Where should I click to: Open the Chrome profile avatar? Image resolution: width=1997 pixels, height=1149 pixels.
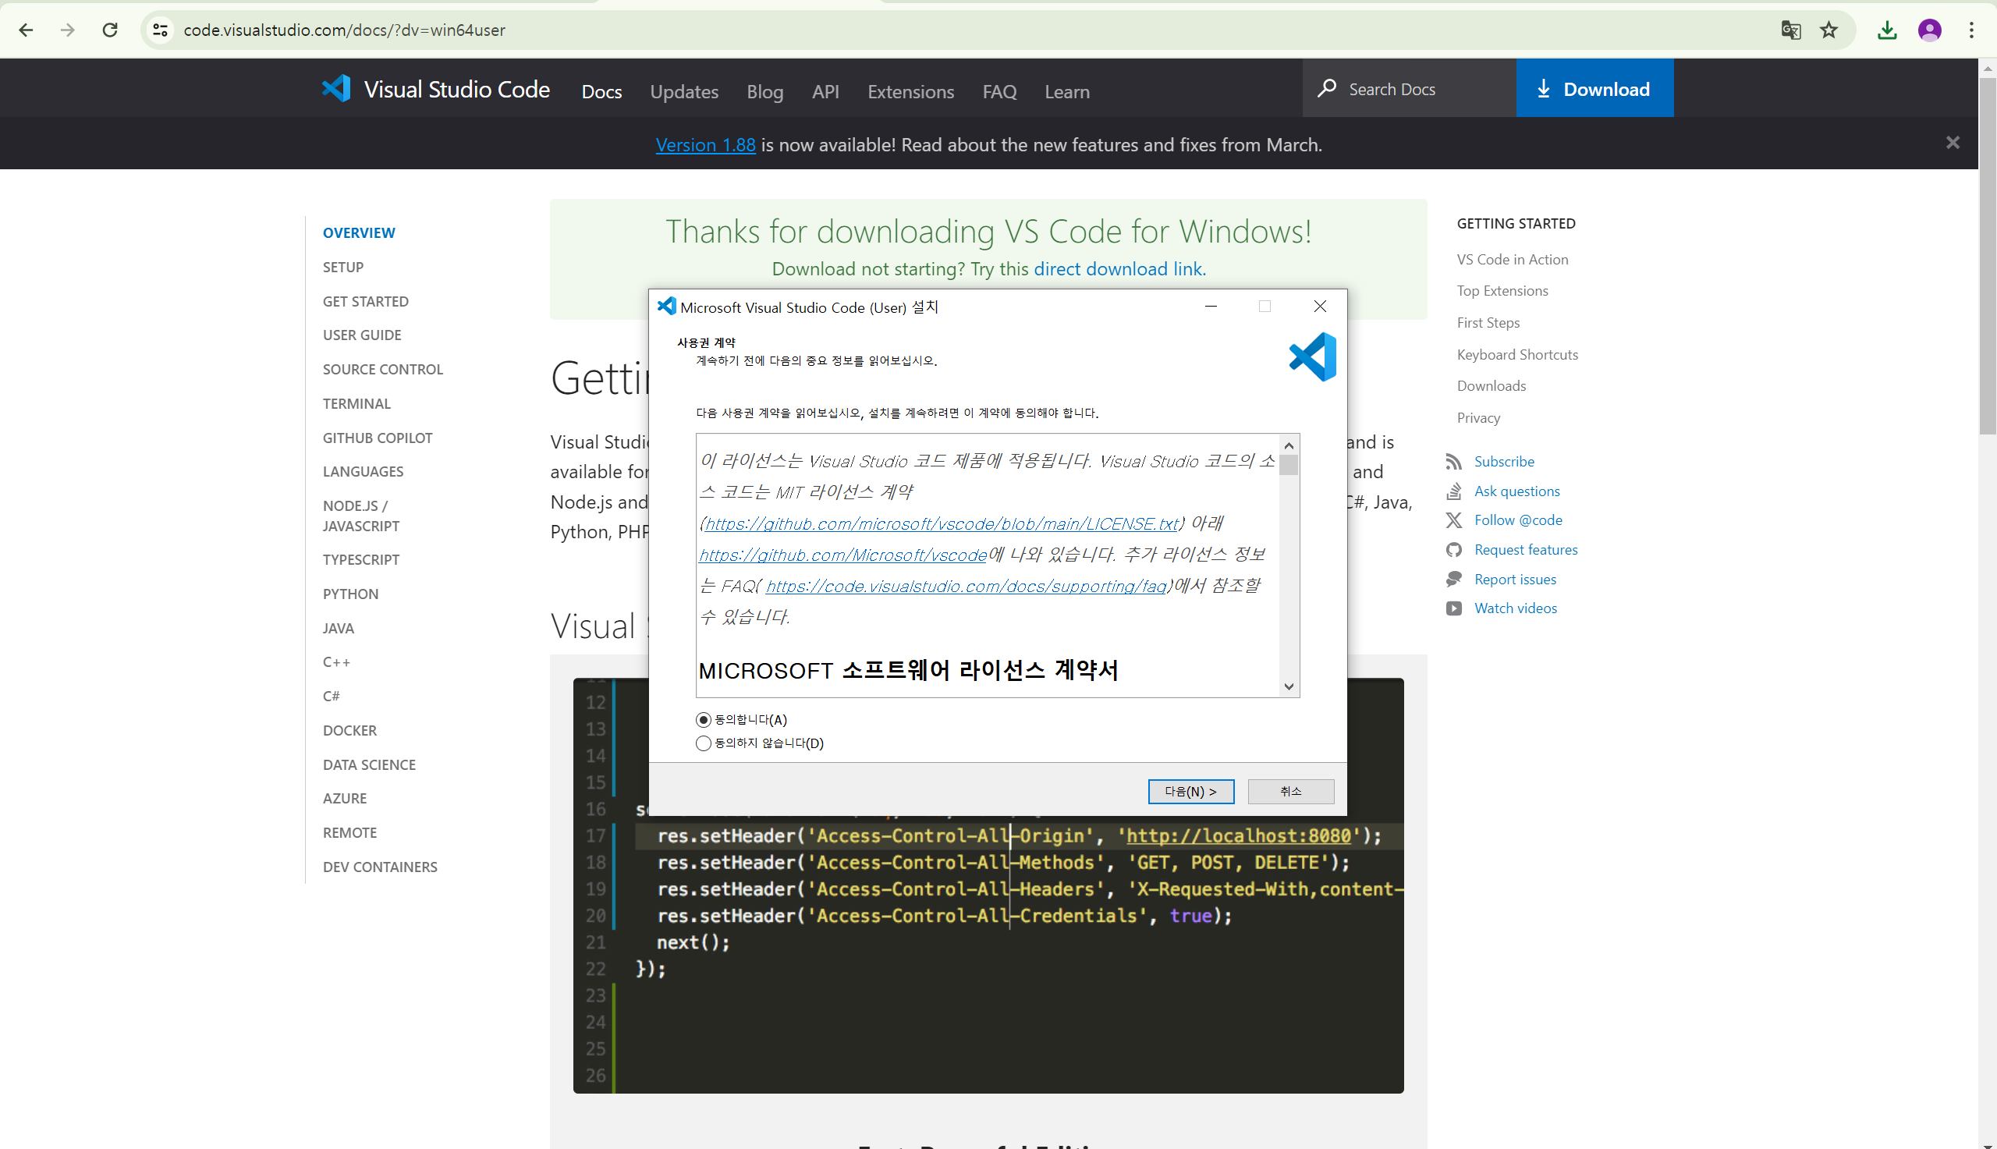[x=1929, y=30]
